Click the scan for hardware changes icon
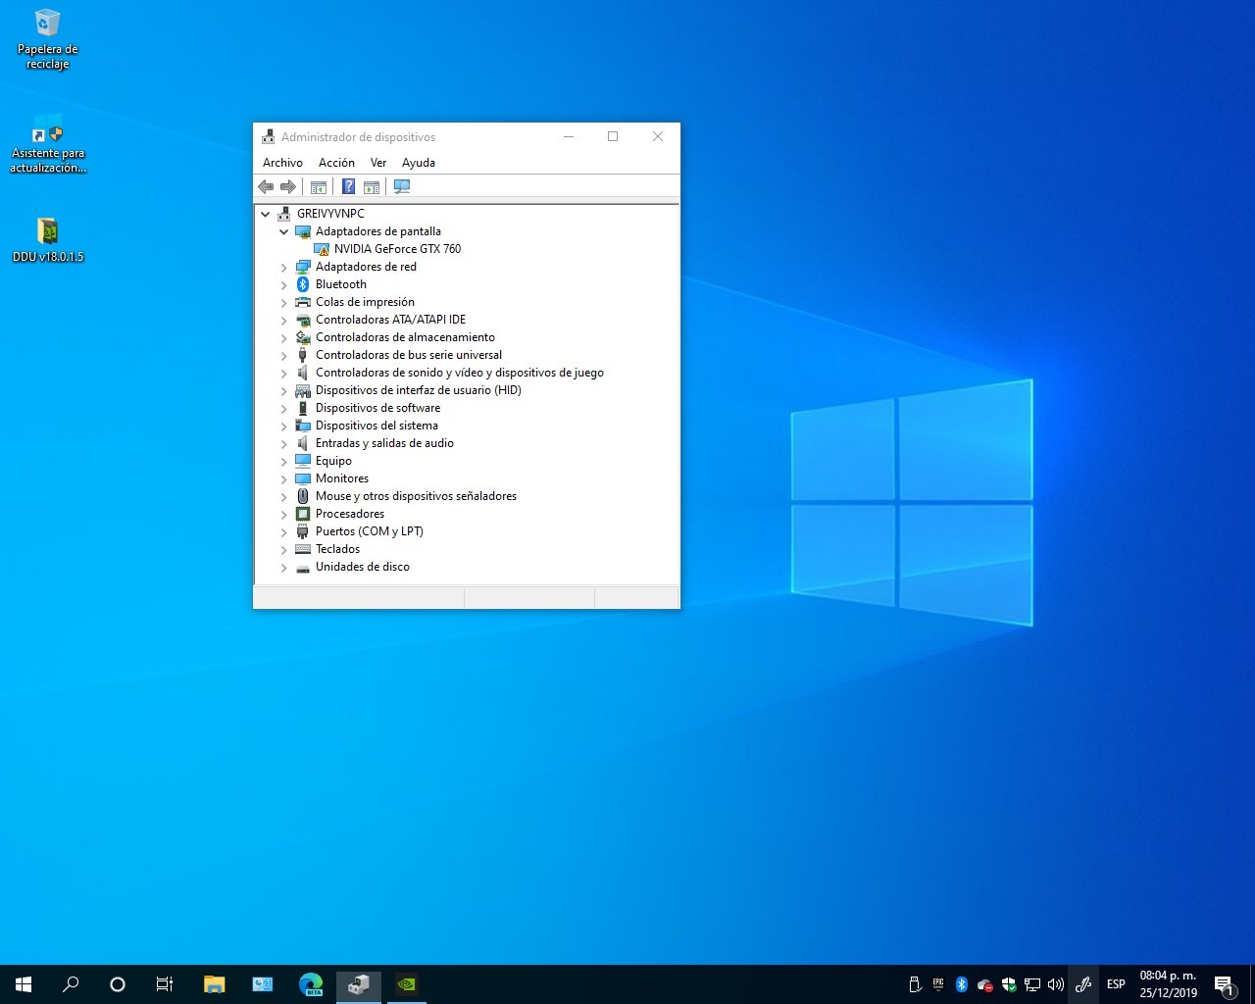 coord(402,186)
